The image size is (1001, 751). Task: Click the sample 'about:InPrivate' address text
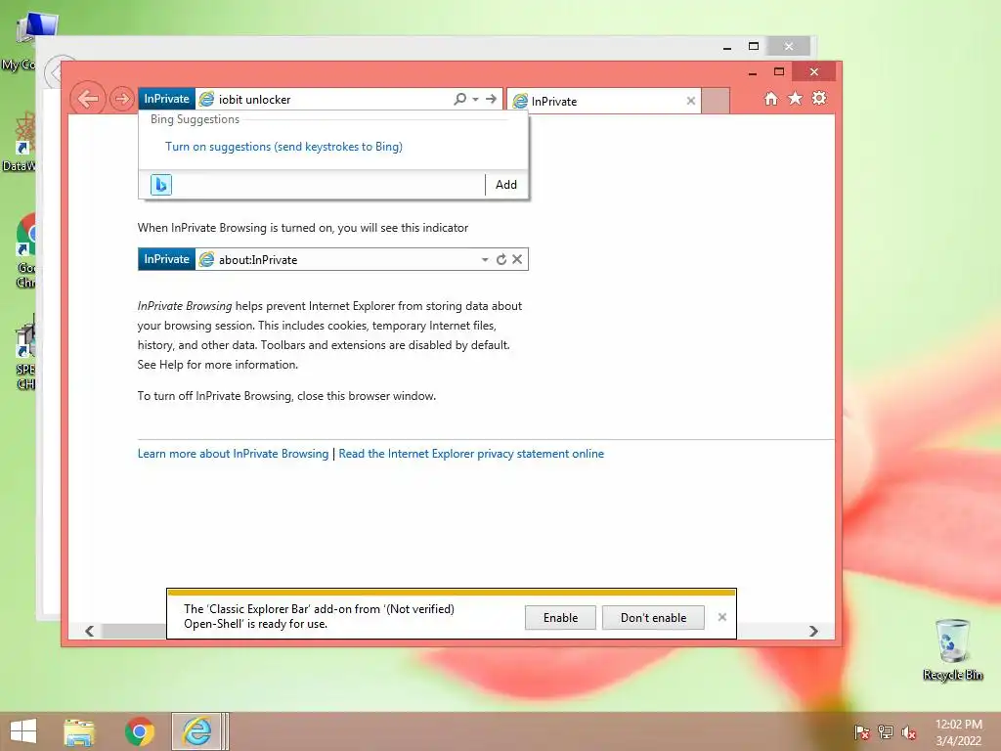point(258,260)
